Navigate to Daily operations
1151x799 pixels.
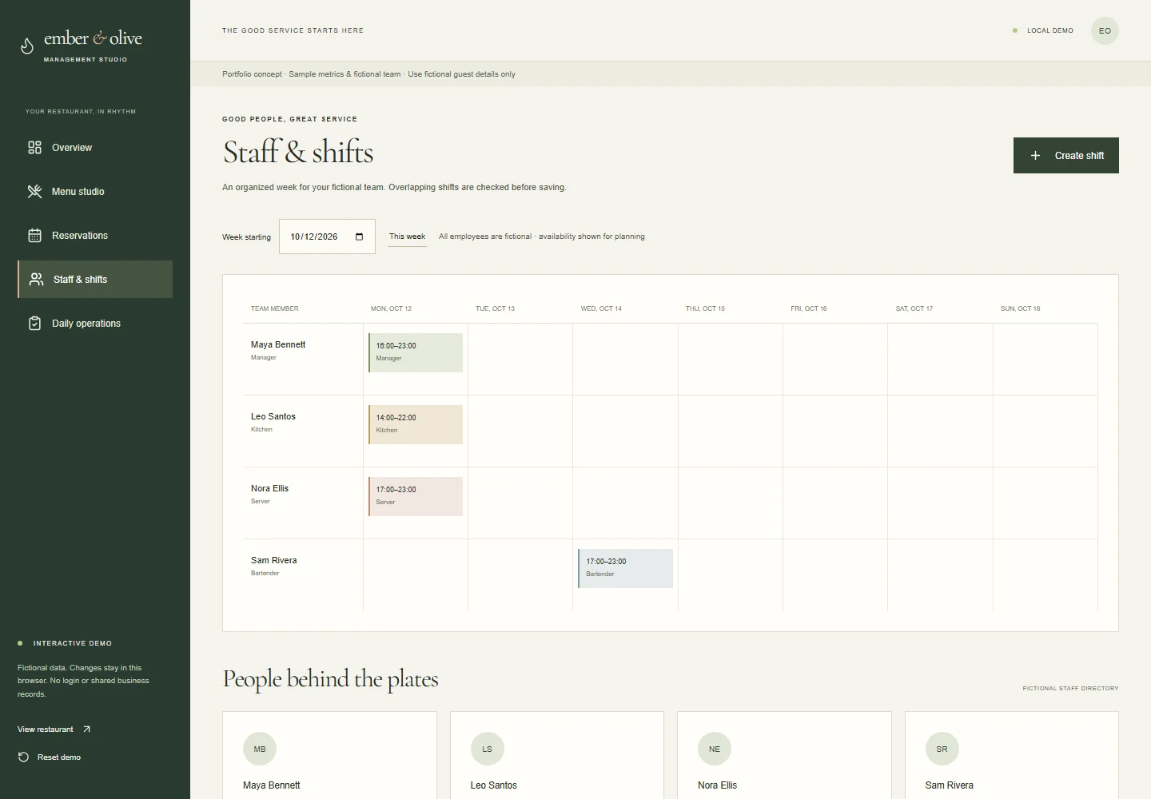95,324
